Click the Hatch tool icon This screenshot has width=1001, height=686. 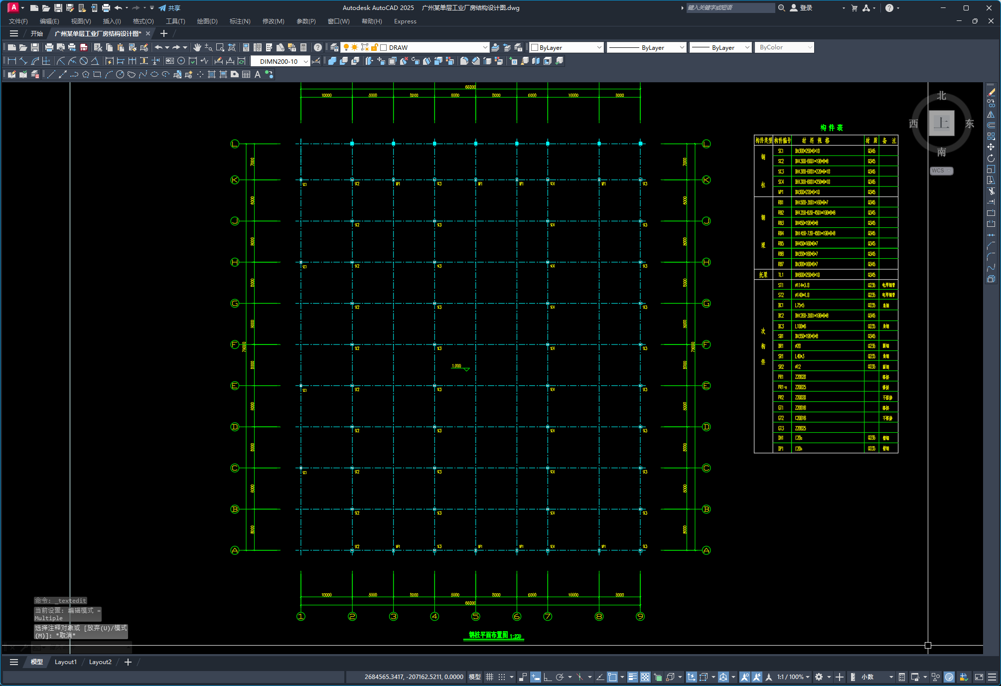point(212,74)
